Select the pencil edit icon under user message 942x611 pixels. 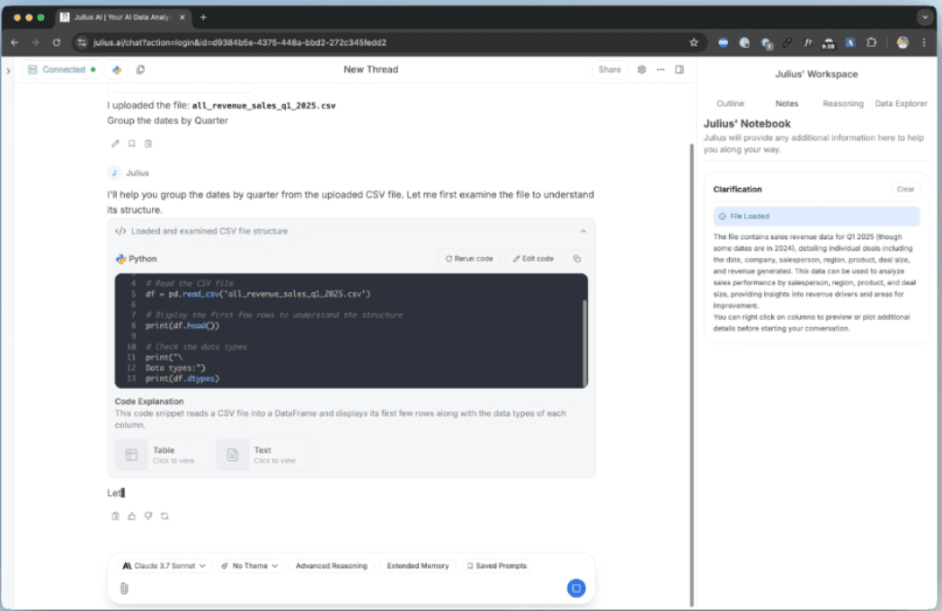(115, 142)
